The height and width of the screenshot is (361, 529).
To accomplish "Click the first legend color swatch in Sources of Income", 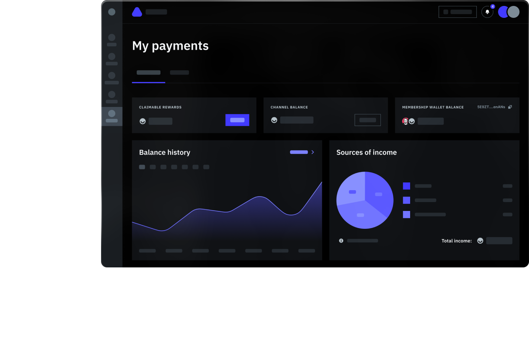I will click(406, 186).
